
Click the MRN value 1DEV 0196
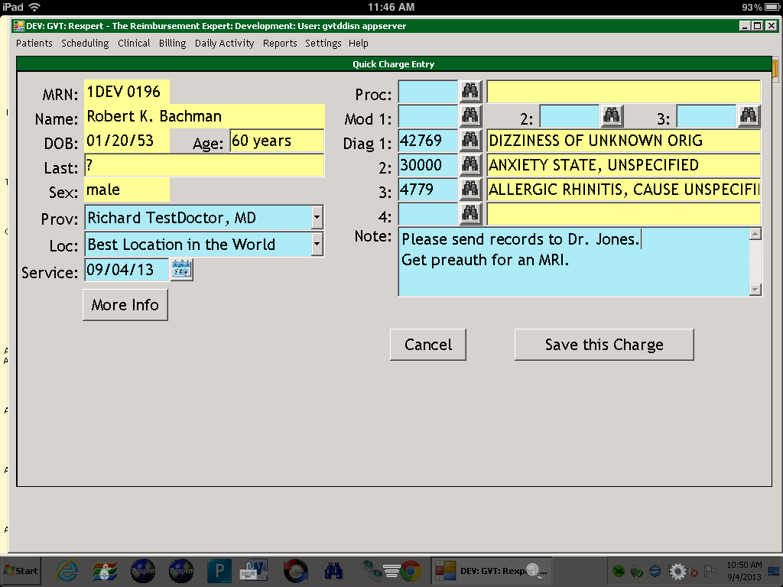(x=127, y=92)
